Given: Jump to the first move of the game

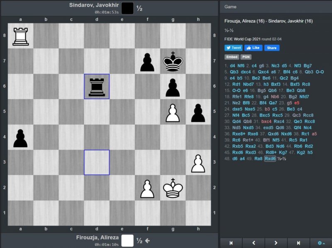Looking at the screenshot, I should point(231,243).
